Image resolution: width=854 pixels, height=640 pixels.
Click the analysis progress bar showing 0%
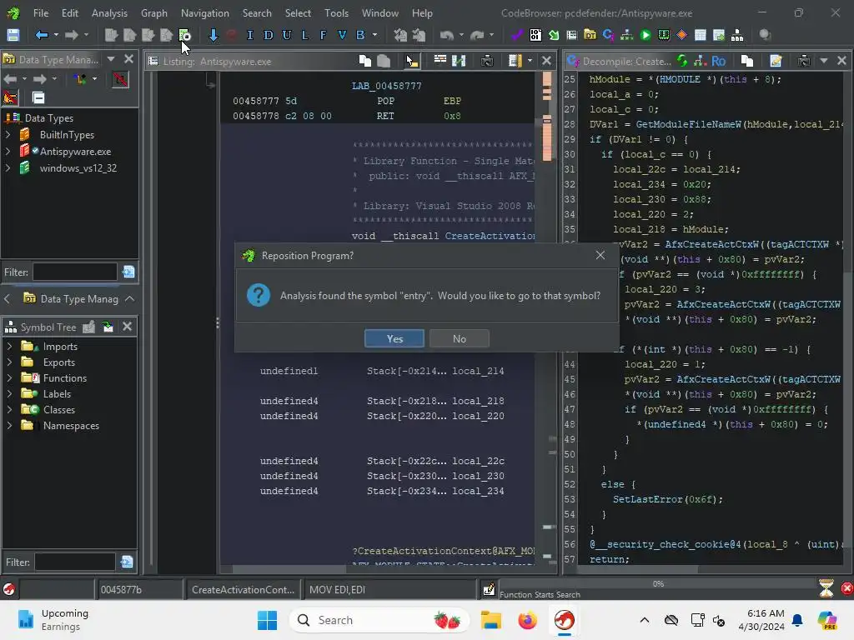coord(657,584)
